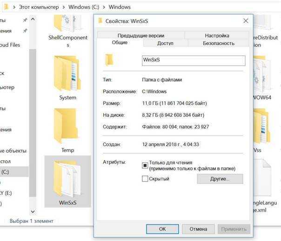The height and width of the screenshot is (241, 281).
Task: Click the Применить button
Action: [234, 229]
